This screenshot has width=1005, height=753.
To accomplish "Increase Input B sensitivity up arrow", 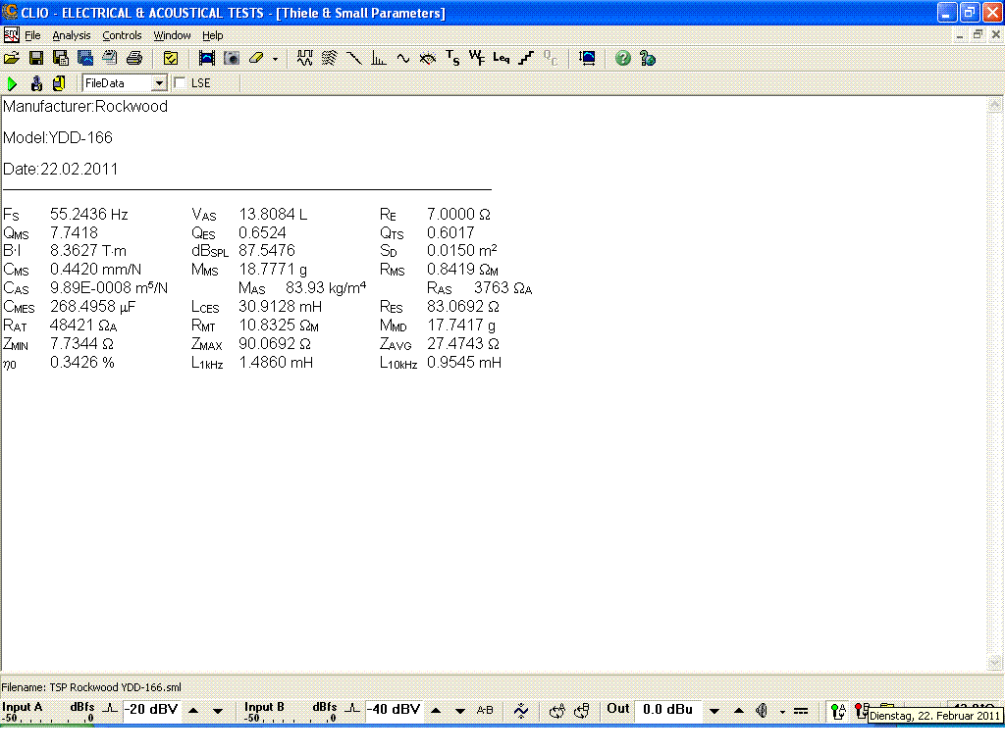I will click(436, 711).
